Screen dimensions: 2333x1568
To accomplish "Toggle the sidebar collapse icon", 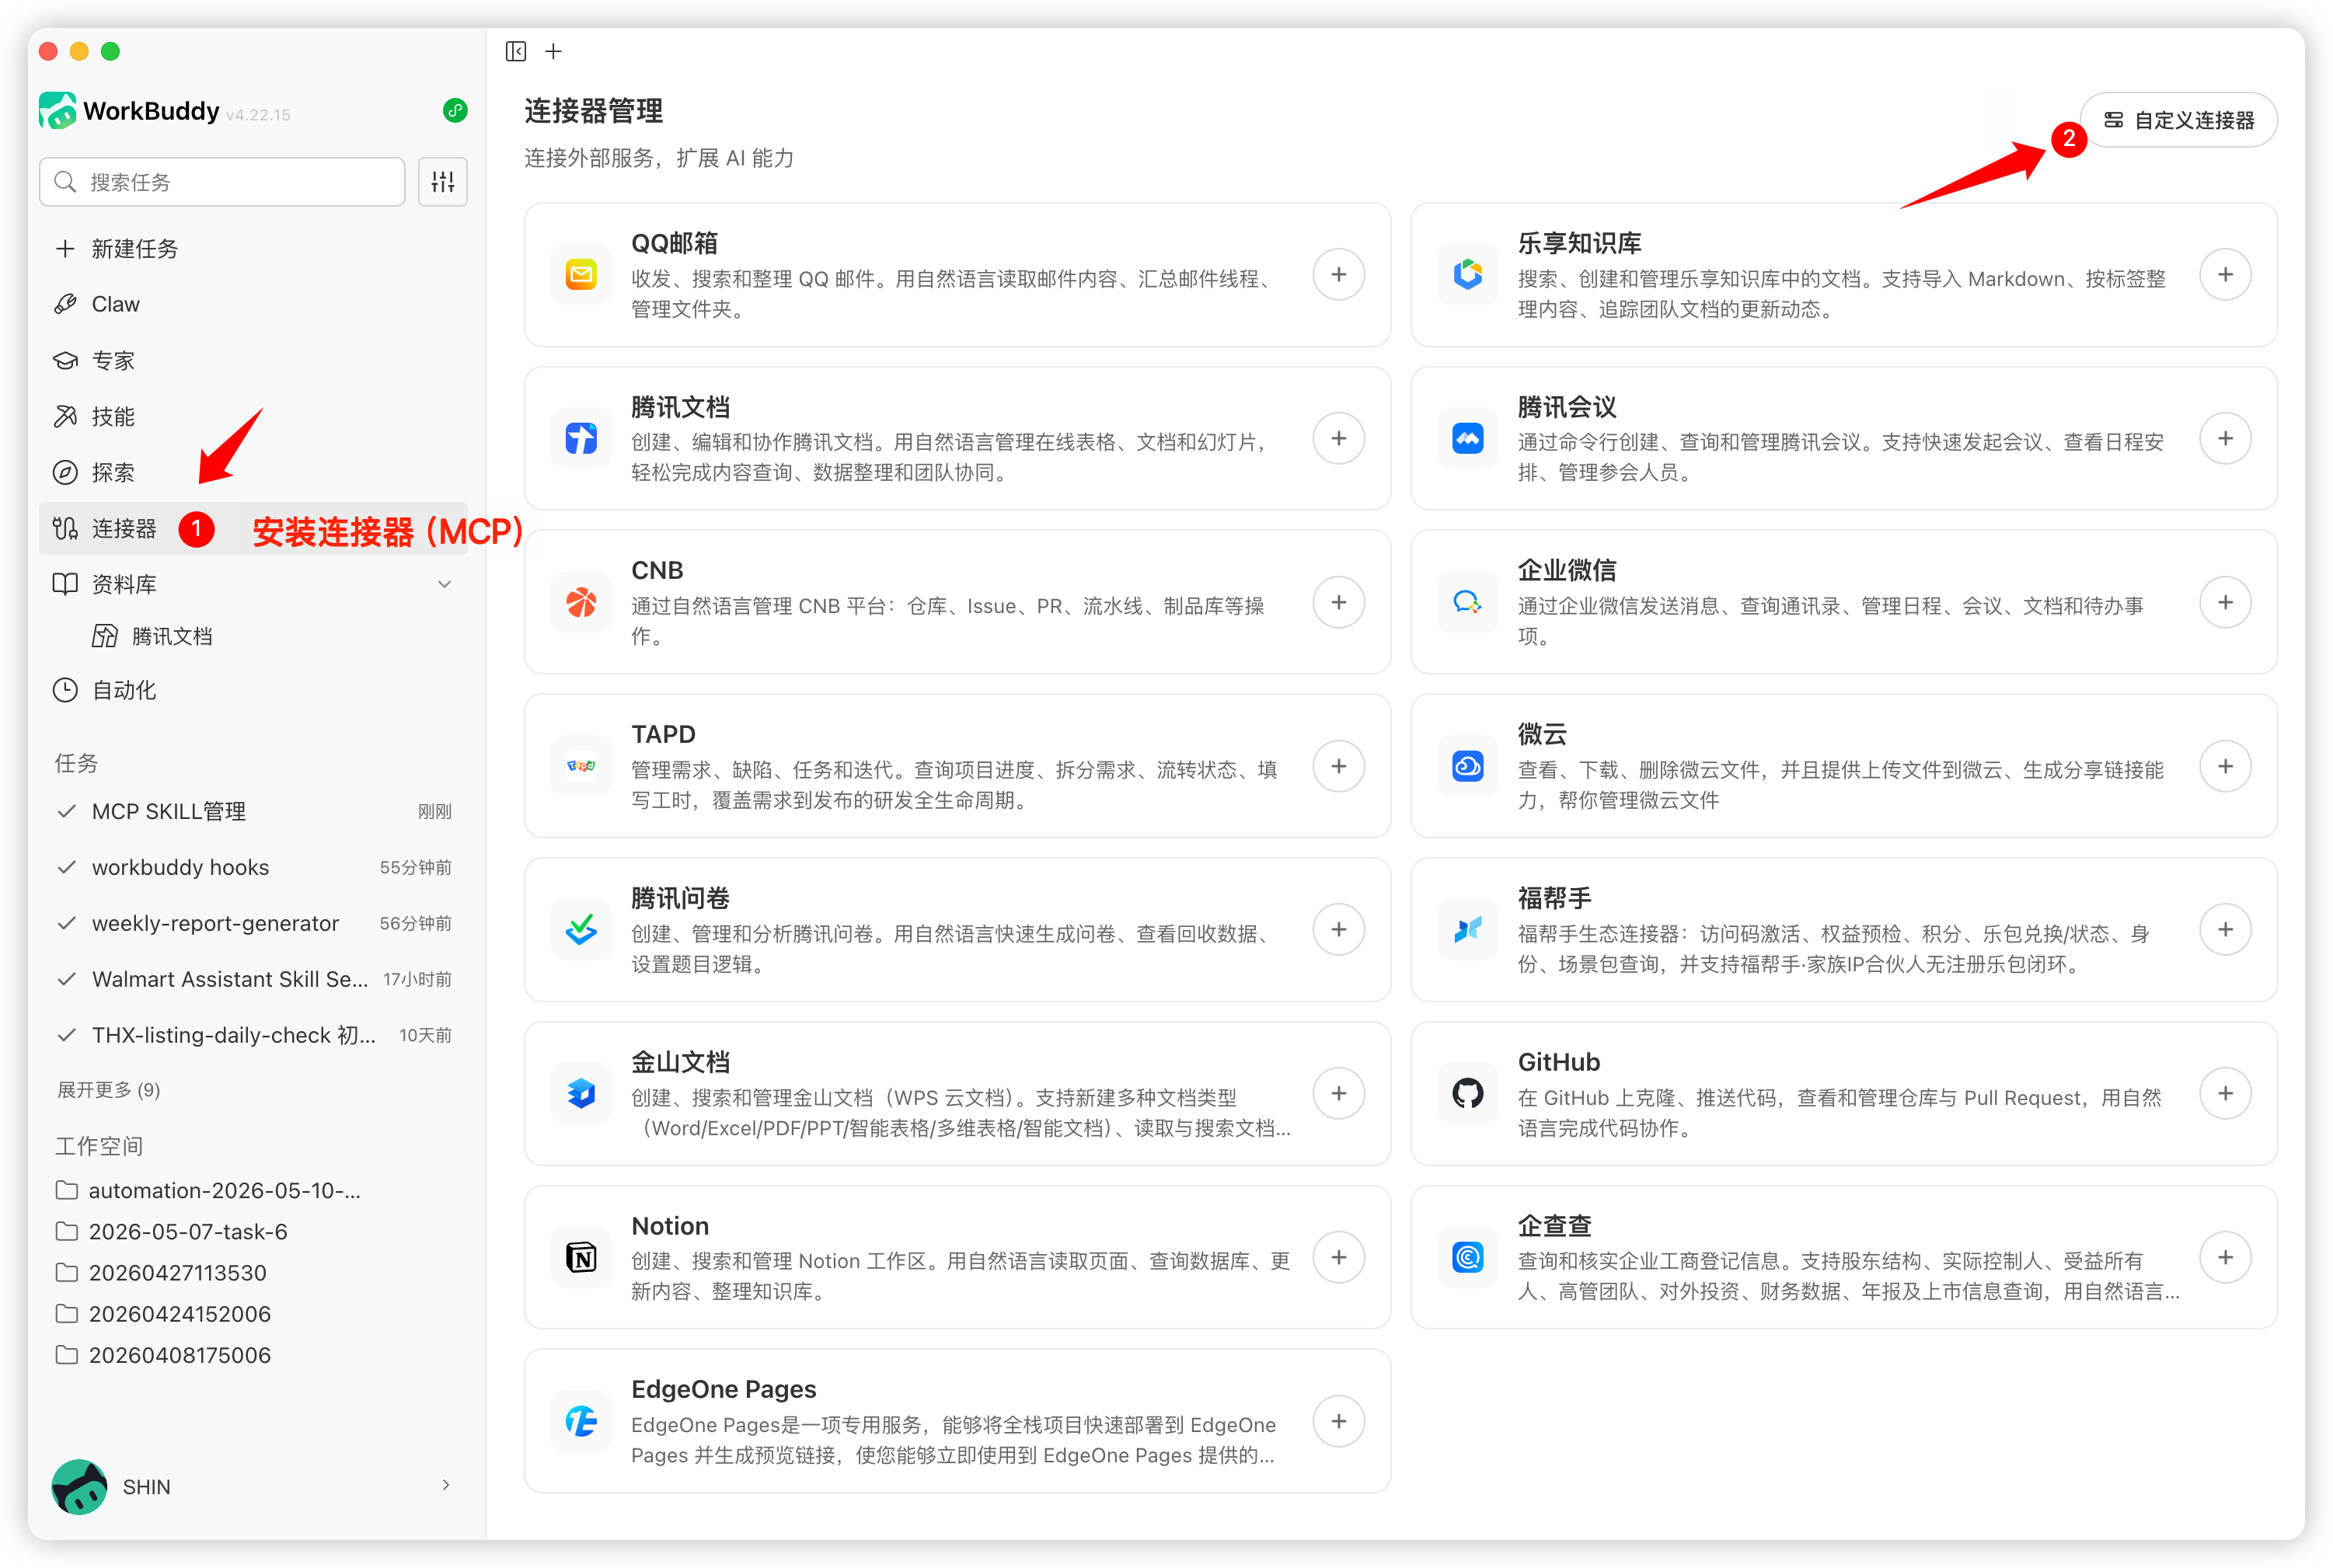I will [x=516, y=51].
